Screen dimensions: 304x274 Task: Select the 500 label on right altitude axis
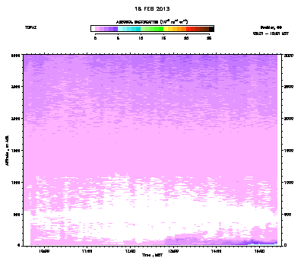pyautogui.click(x=287, y=215)
